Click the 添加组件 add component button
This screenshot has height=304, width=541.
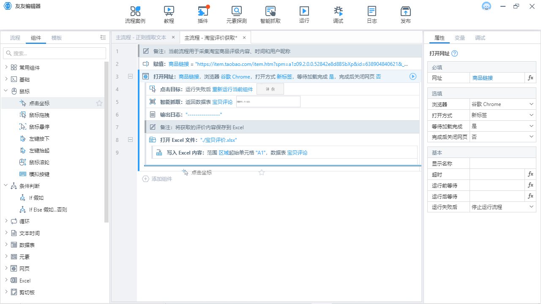click(157, 179)
